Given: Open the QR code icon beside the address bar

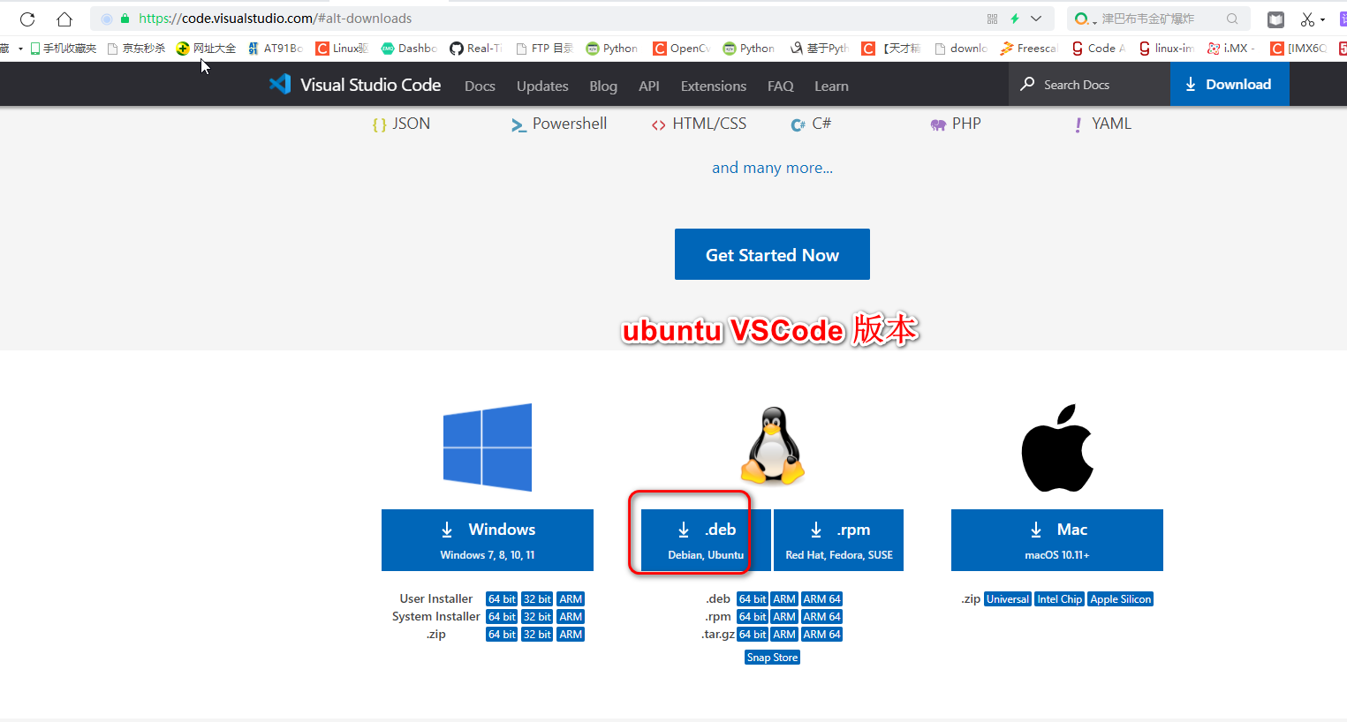Looking at the screenshot, I should pyautogui.click(x=991, y=18).
